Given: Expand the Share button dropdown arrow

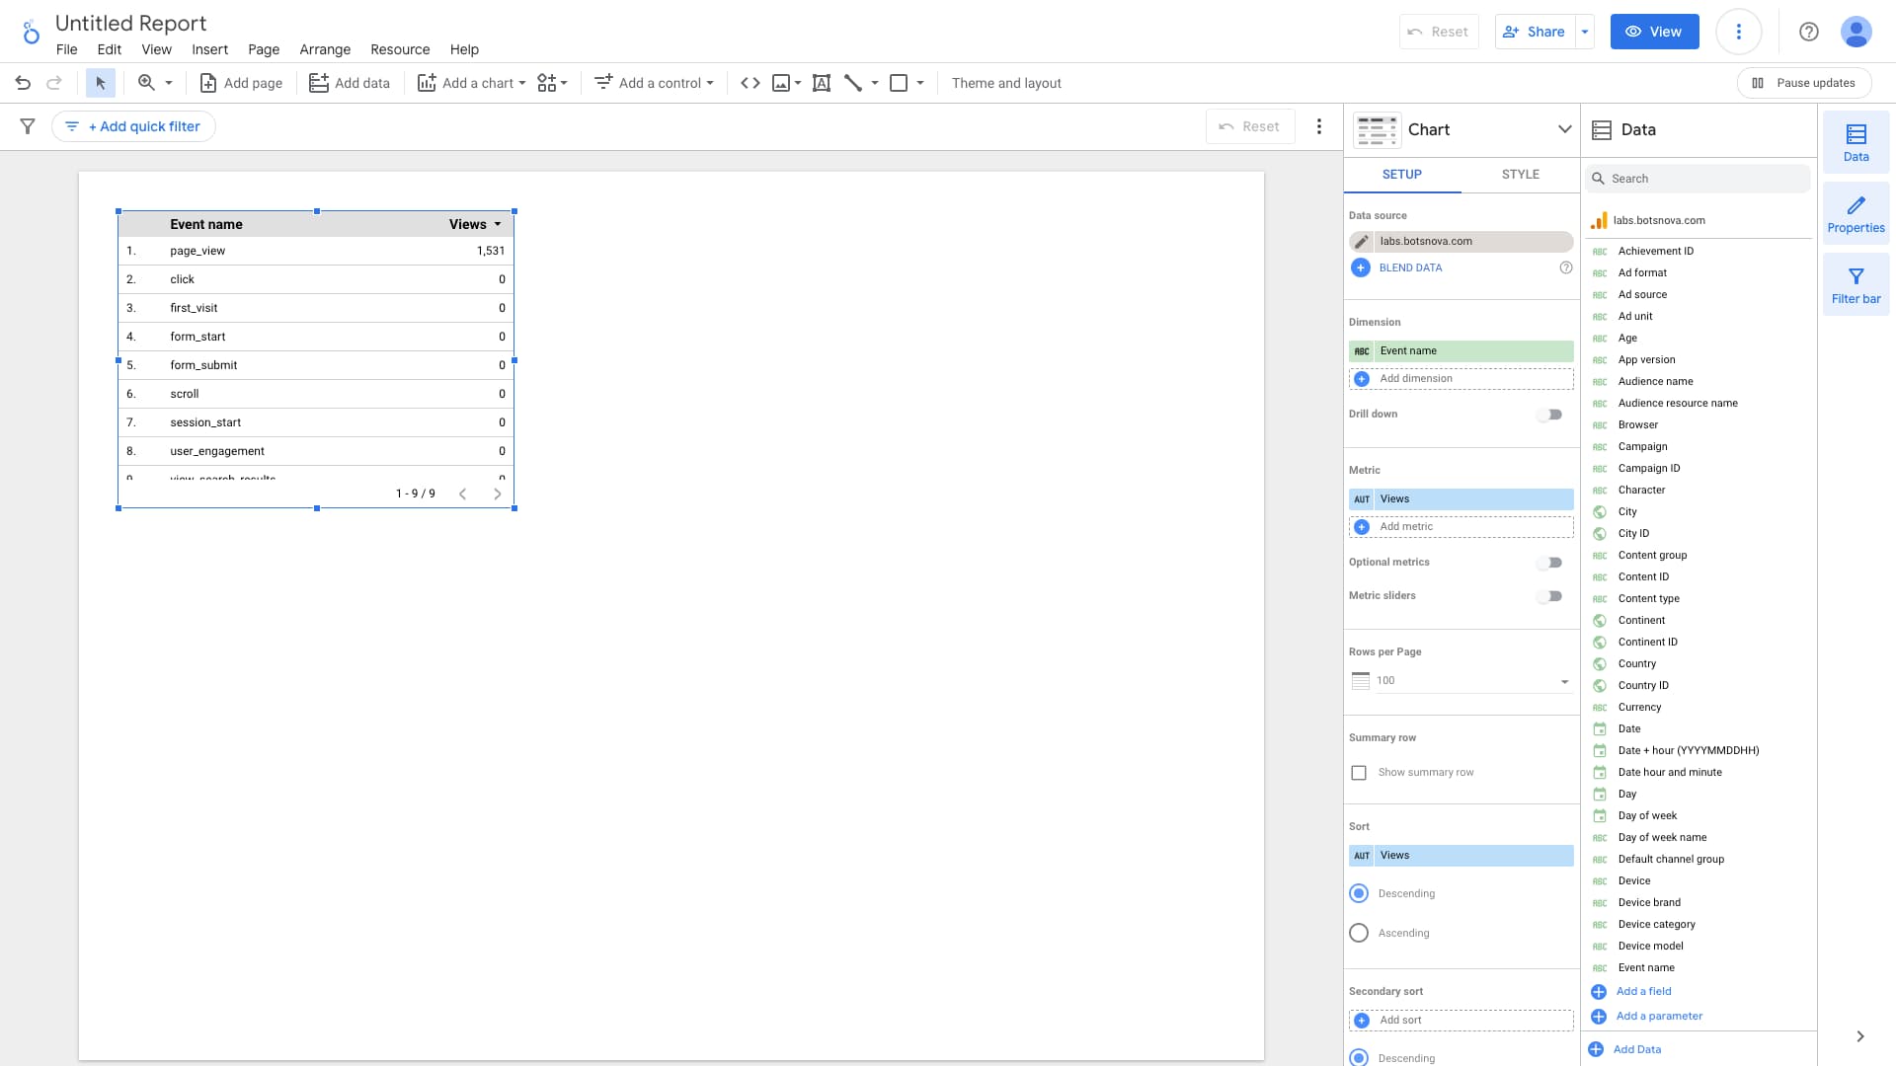Looking at the screenshot, I should pos(1585,32).
